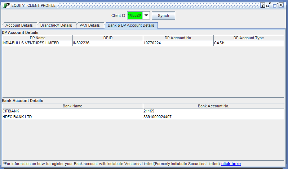This screenshot has width=288, height=169.
Task: Open the Client ID dropdown arrow
Action: pyautogui.click(x=146, y=15)
